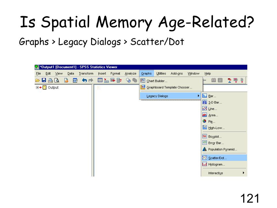Select Error Bar... chart option
The width and height of the screenshot is (277, 208).
point(224,143)
